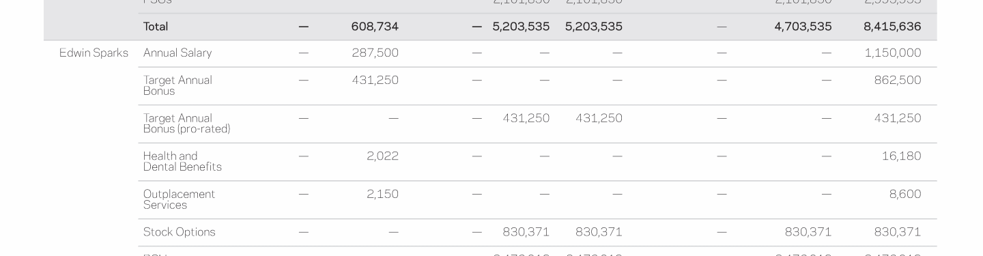Click the 1,150,000 annual salary value

[x=893, y=53]
